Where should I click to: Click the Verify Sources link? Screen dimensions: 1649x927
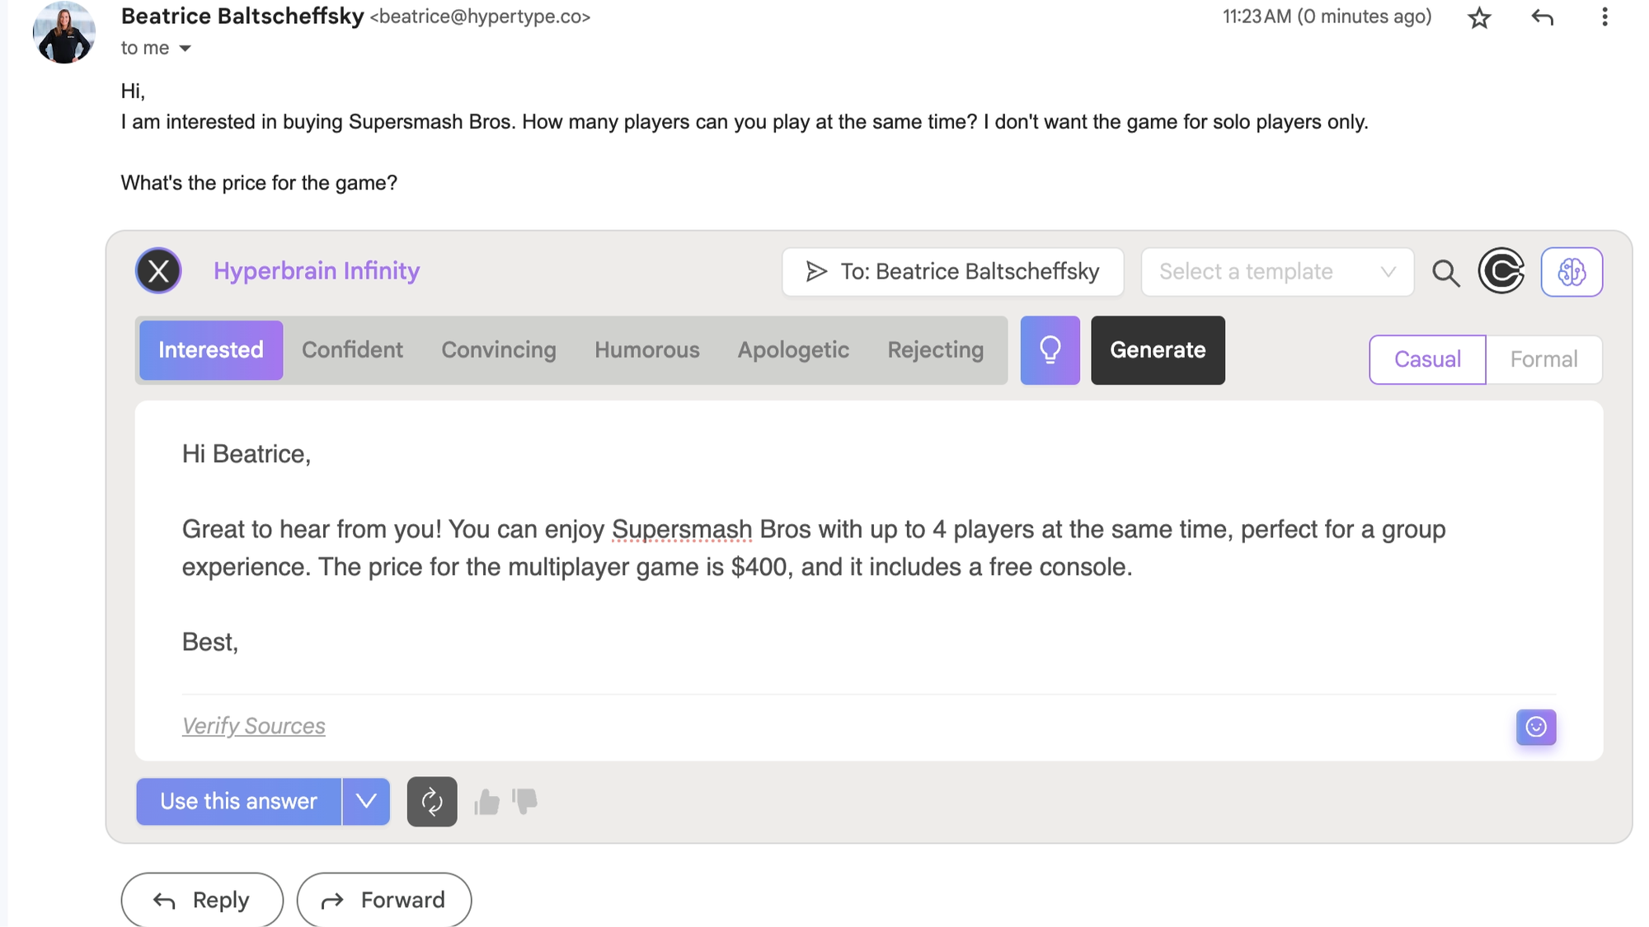point(252,725)
